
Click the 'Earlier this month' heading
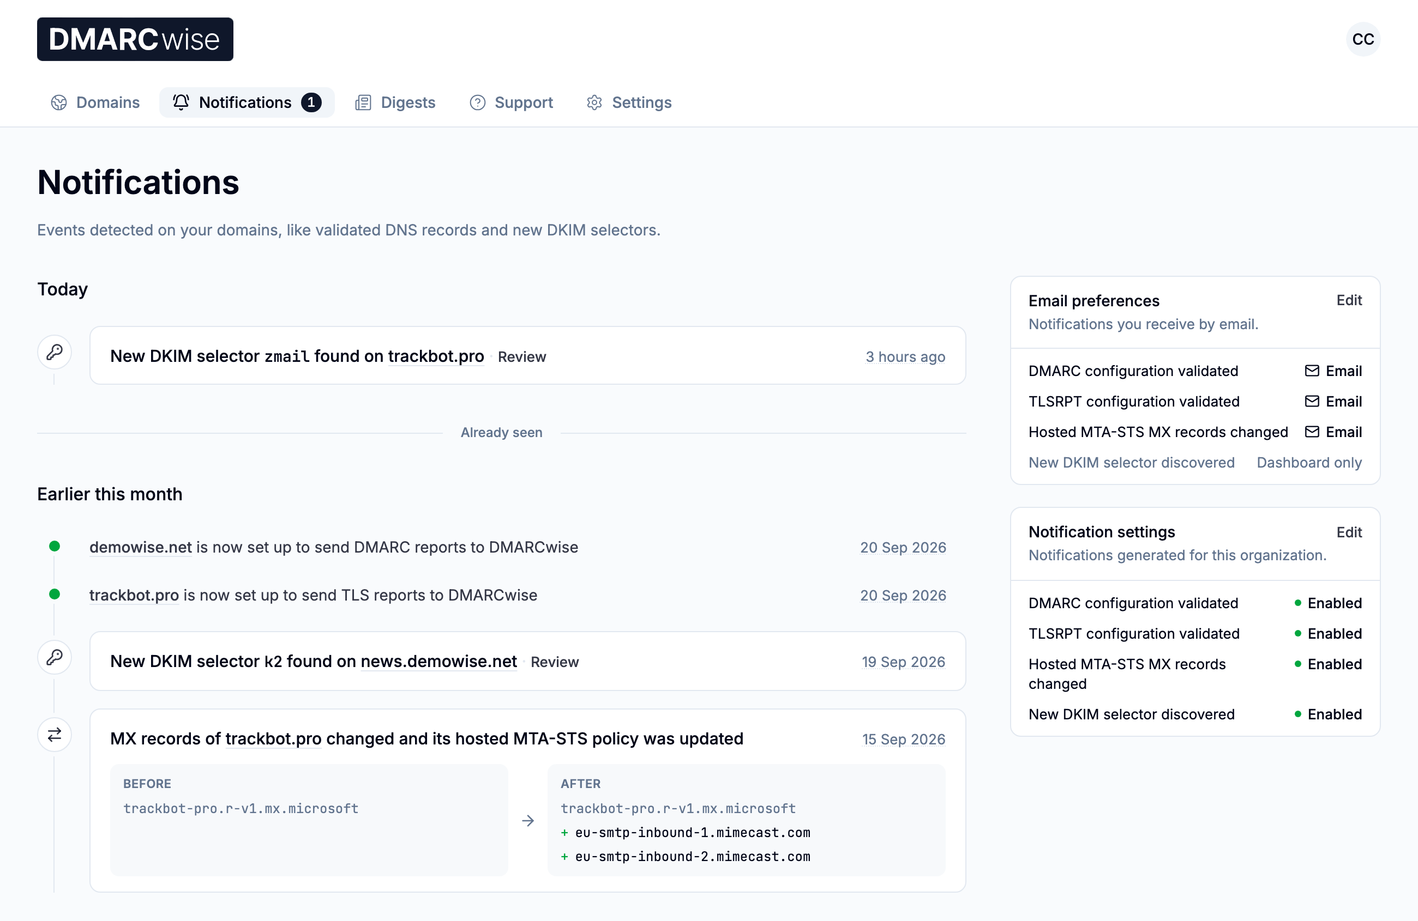pyautogui.click(x=110, y=494)
